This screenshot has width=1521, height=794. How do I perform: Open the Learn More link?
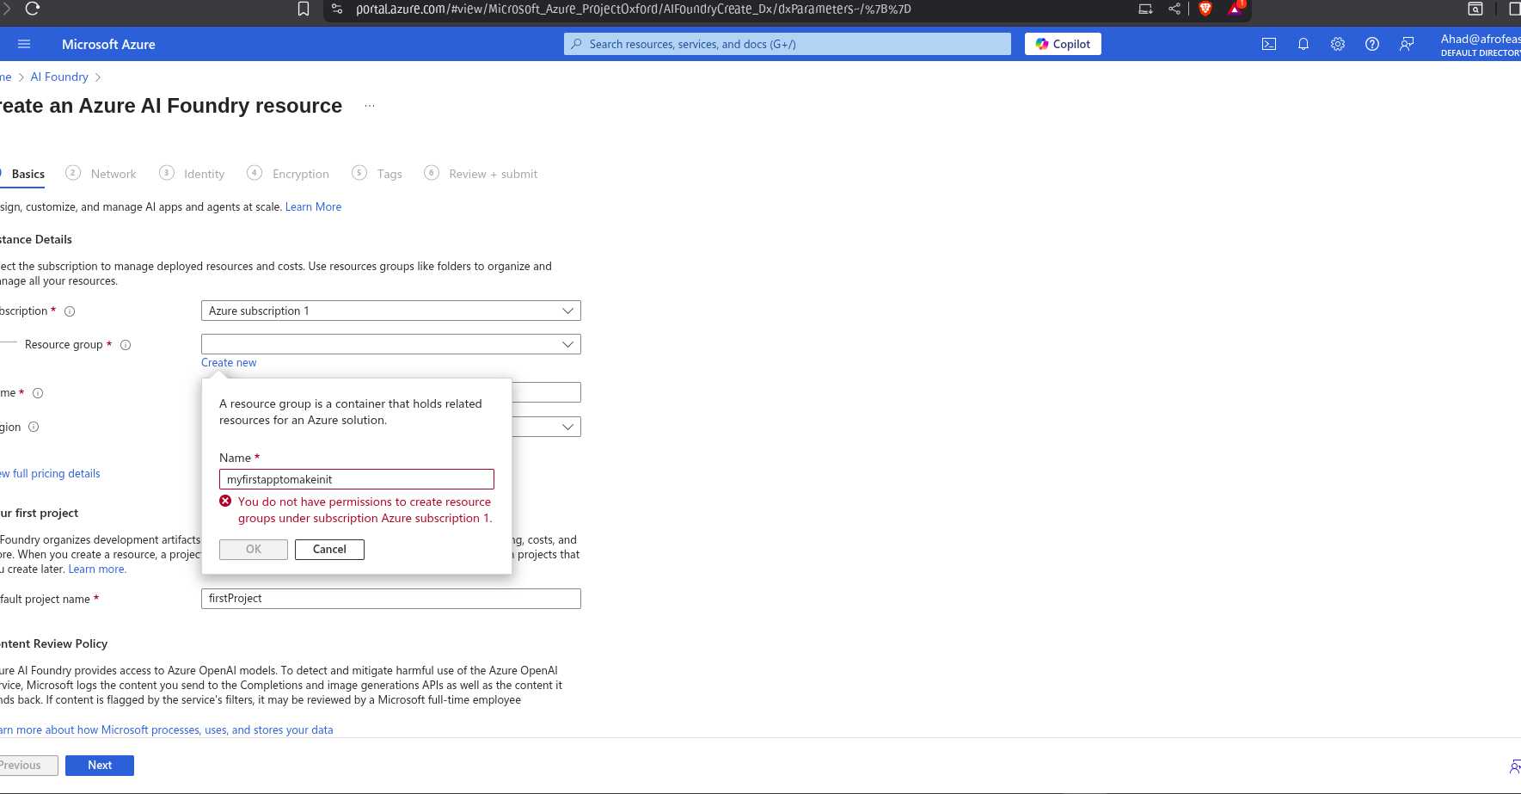click(x=313, y=207)
